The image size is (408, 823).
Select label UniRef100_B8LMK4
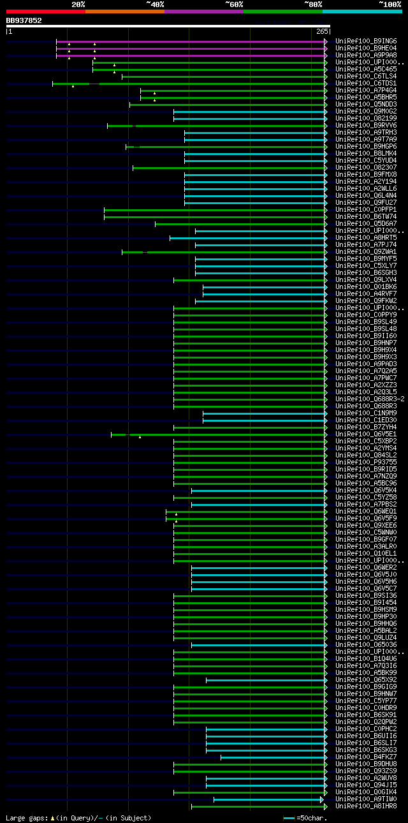tap(366, 154)
